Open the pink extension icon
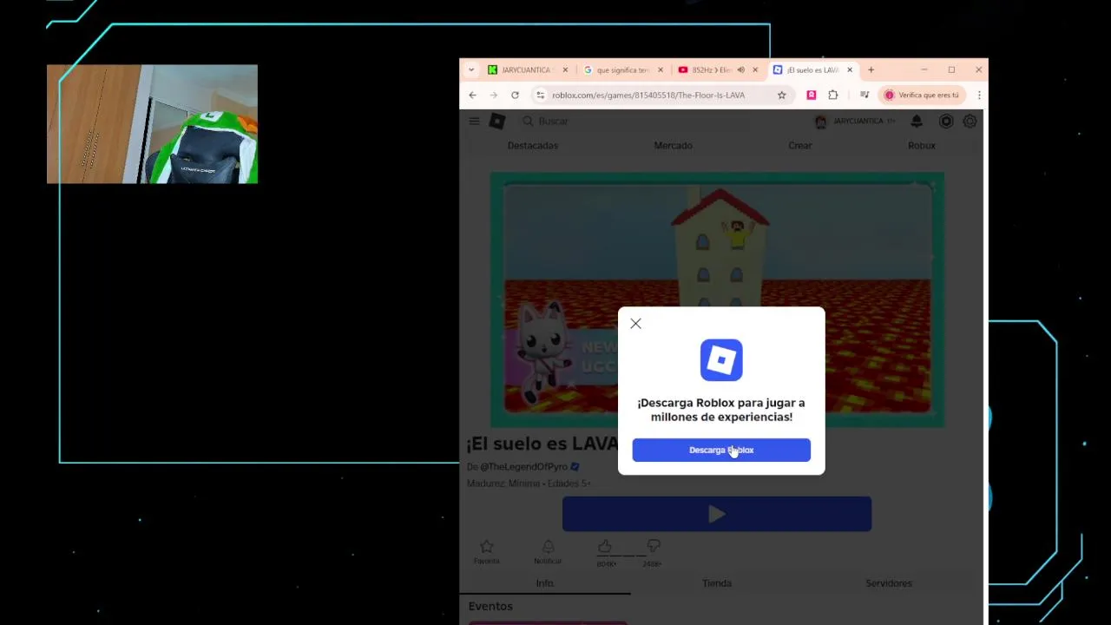Image resolution: width=1111 pixels, height=625 pixels. [x=812, y=95]
